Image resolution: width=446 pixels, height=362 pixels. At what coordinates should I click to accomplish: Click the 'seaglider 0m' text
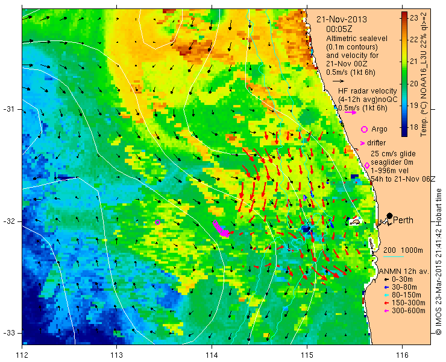[392, 162]
